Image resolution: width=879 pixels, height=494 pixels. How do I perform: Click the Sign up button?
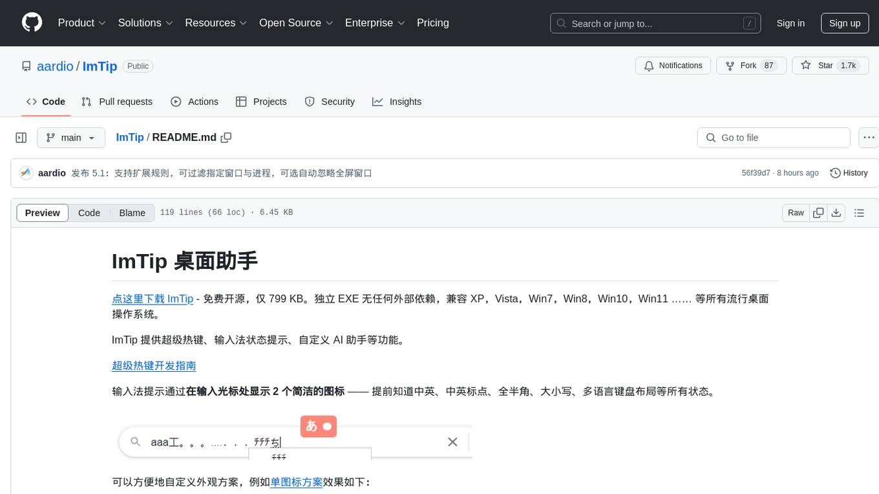tap(845, 23)
